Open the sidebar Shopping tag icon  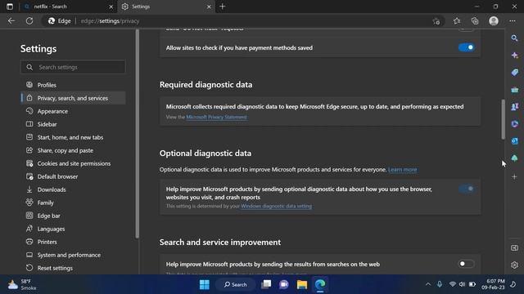[x=514, y=73]
